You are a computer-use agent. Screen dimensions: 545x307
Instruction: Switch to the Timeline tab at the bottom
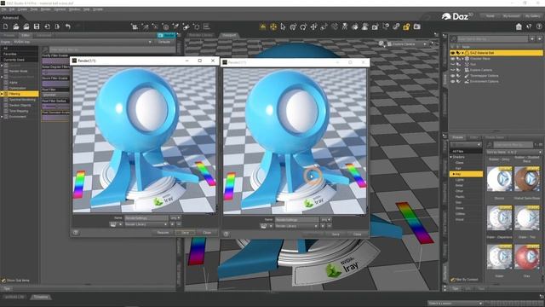pos(41,297)
